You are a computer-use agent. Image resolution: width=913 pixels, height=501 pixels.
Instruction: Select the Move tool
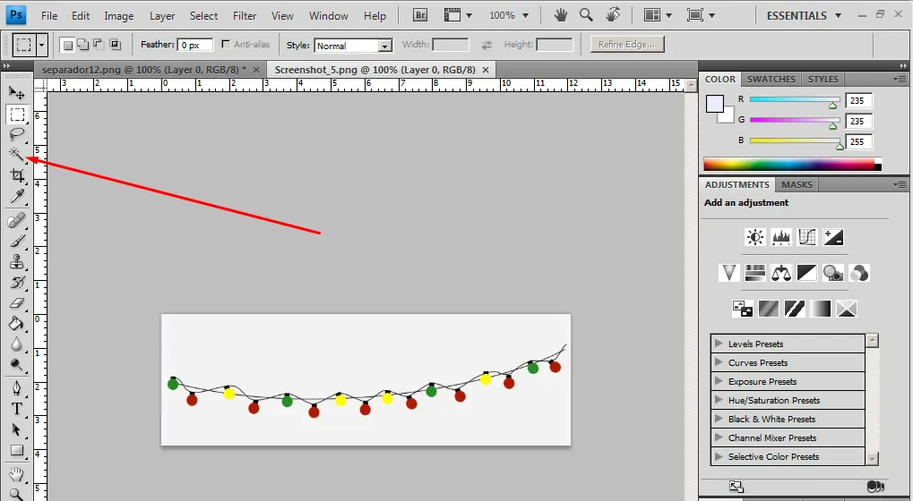pos(16,92)
